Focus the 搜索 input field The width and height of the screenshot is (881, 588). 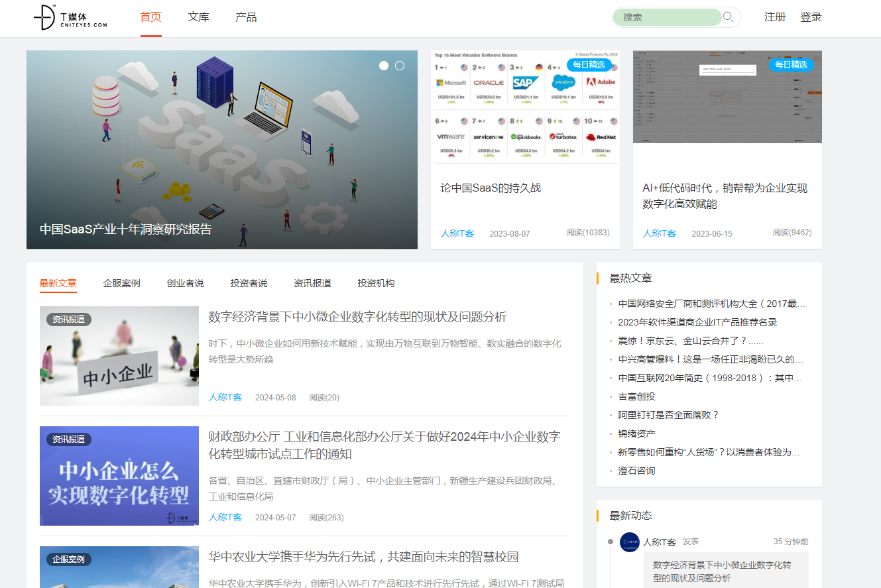point(667,17)
